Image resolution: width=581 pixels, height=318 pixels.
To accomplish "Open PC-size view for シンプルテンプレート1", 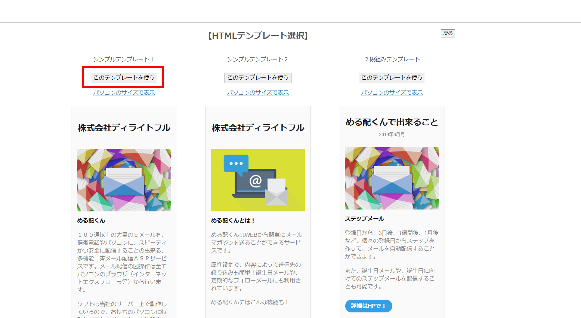I will pos(124,92).
